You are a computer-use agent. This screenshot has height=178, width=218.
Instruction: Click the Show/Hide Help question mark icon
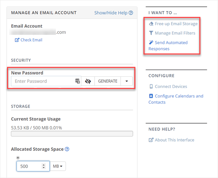click(x=131, y=13)
